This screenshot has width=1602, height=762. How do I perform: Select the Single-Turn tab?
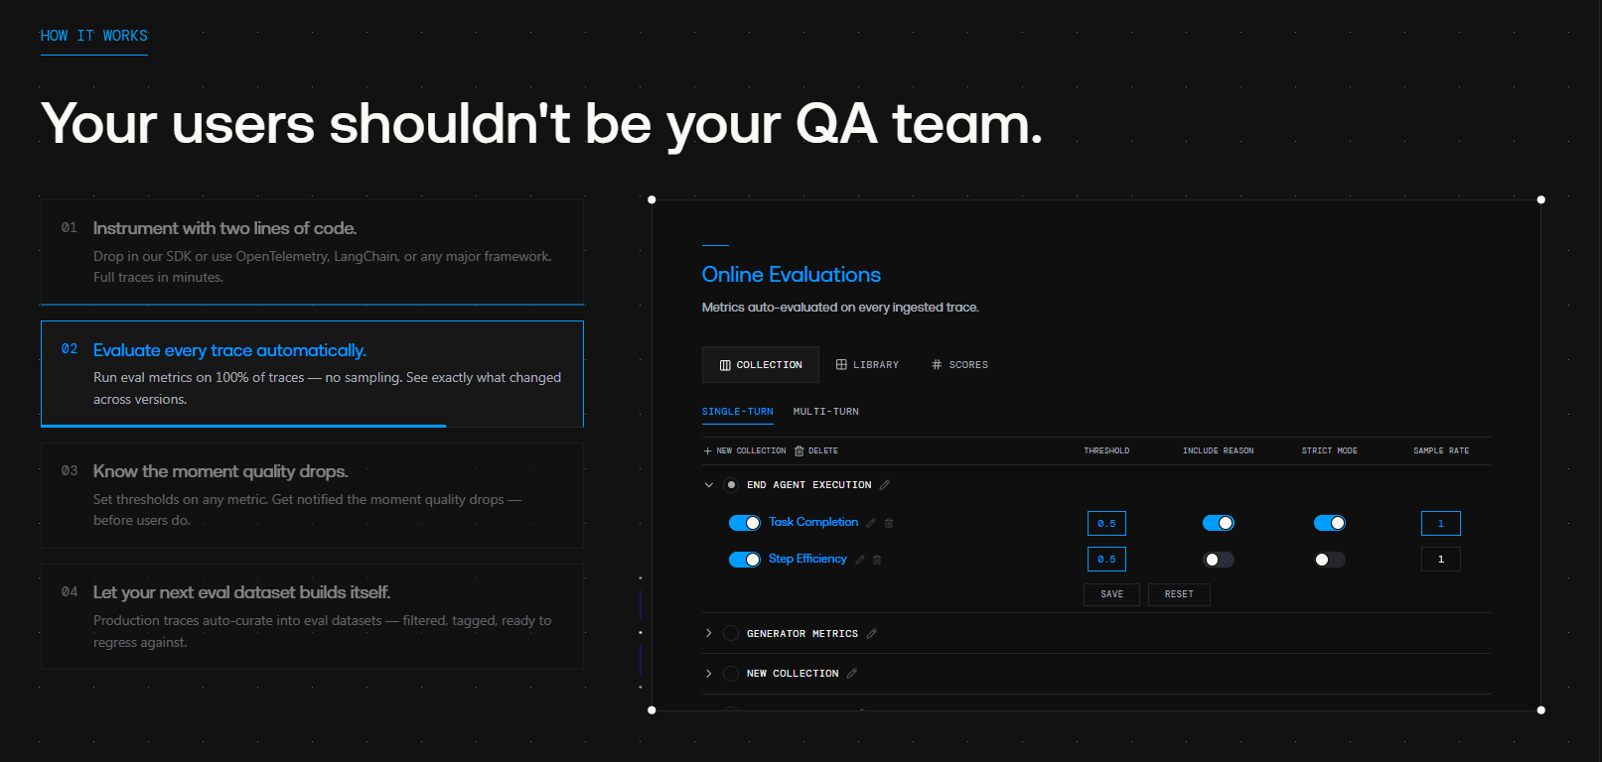[x=737, y=412]
